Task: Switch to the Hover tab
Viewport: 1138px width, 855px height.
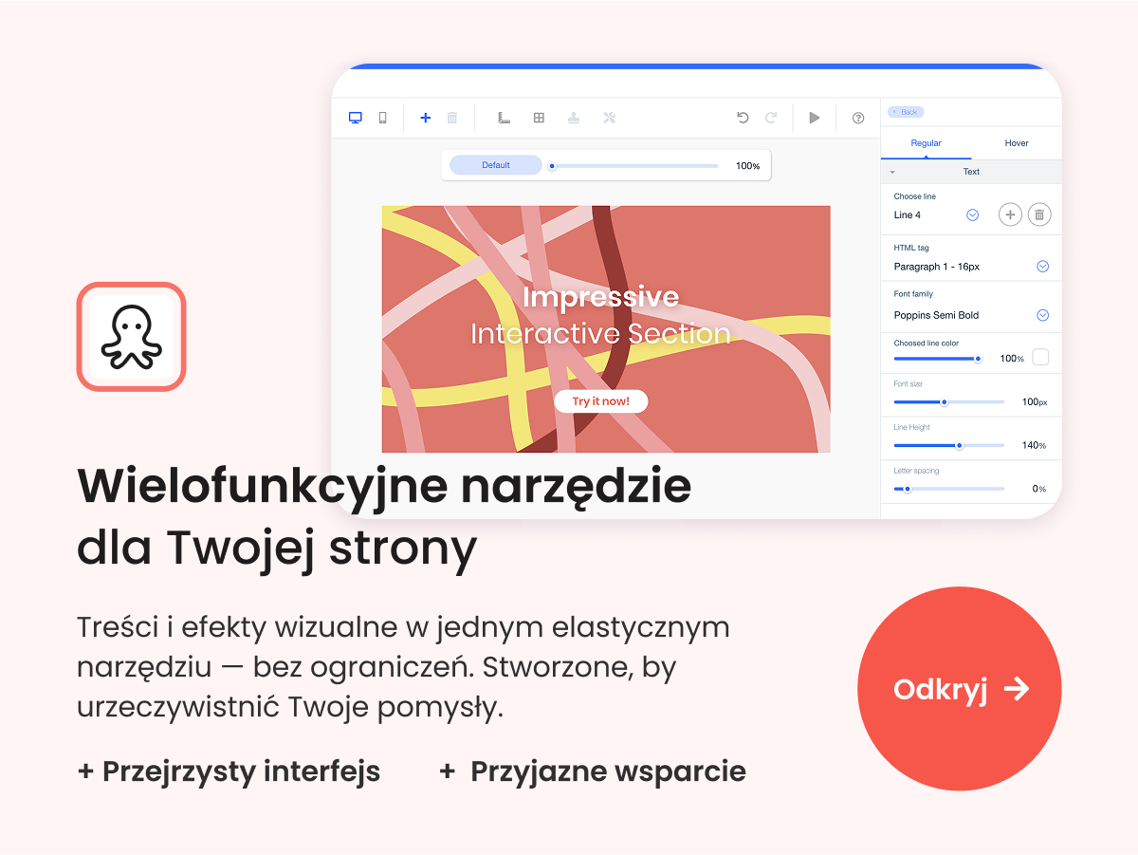Action: tap(1017, 143)
